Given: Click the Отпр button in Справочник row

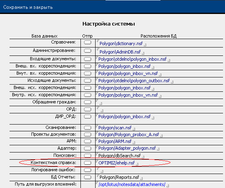Looking at the screenshot, I should pos(88,42).
